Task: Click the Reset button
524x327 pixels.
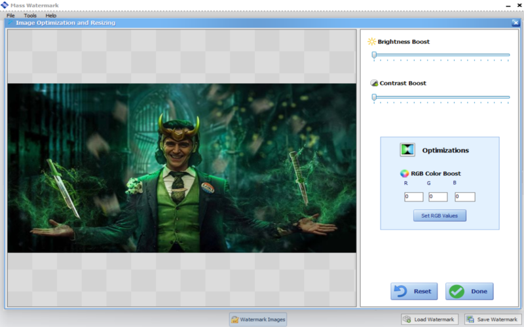Action: pos(414,291)
